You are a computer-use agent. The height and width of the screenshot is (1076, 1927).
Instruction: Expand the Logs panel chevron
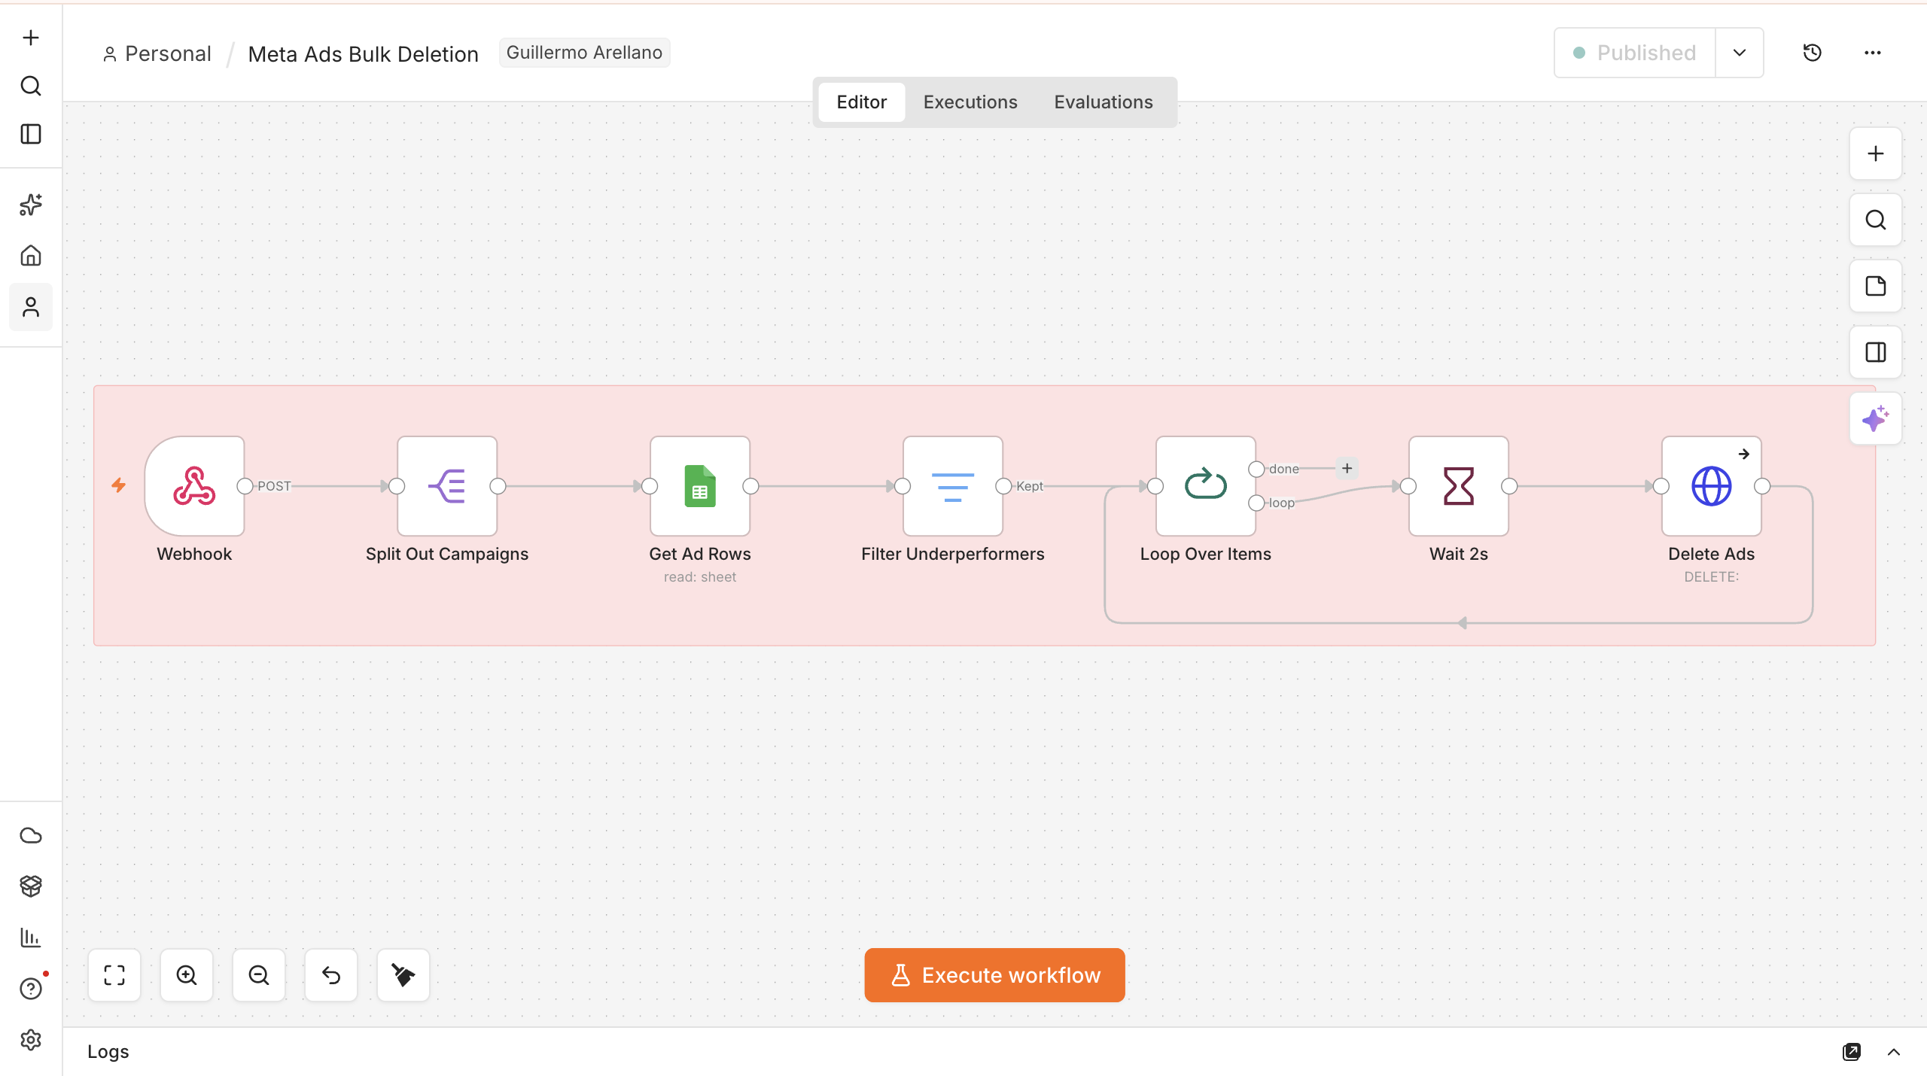click(1894, 1052)
